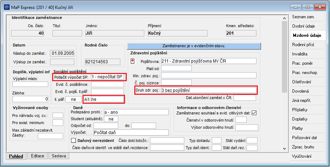Click the Kmen. středisko field showing 201
Screen dimensions: 330x167
(241, 33)
